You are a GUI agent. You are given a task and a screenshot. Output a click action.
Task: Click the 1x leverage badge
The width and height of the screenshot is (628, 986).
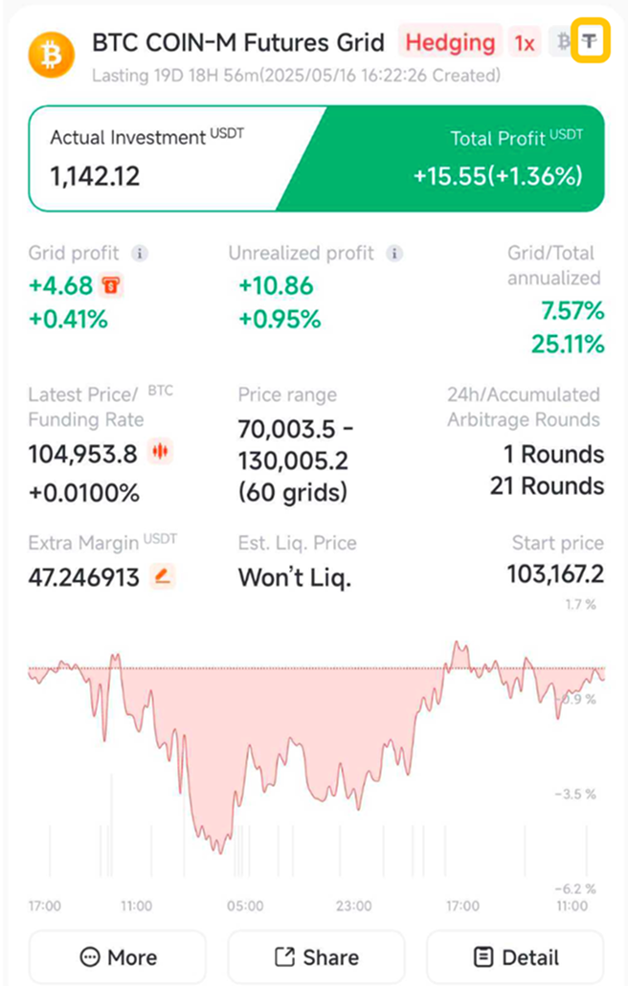pos(525,42)
